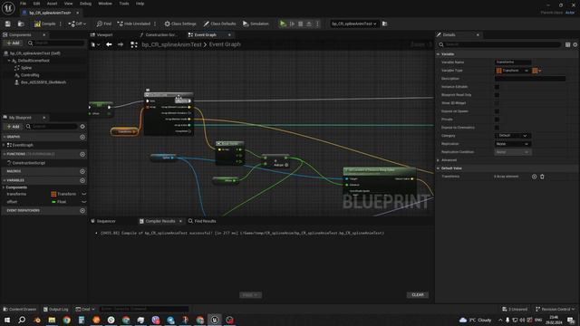Add a new component with Add button

pyautogui.click(x=13, y=43)
